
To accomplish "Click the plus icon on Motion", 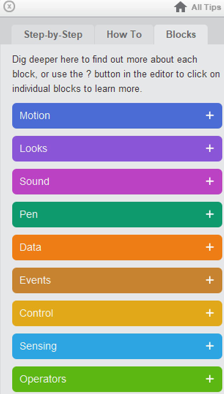I will [x=210, y=116].
